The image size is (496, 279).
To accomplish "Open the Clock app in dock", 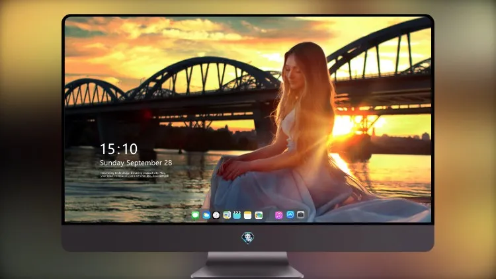I will [216, 216].
